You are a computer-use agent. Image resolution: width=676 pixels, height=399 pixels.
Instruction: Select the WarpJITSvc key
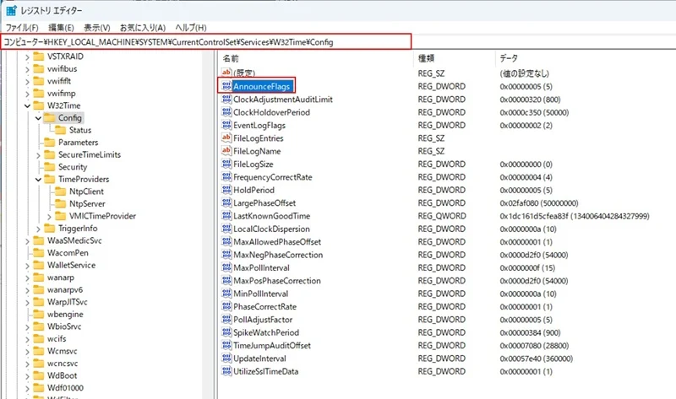68,302
